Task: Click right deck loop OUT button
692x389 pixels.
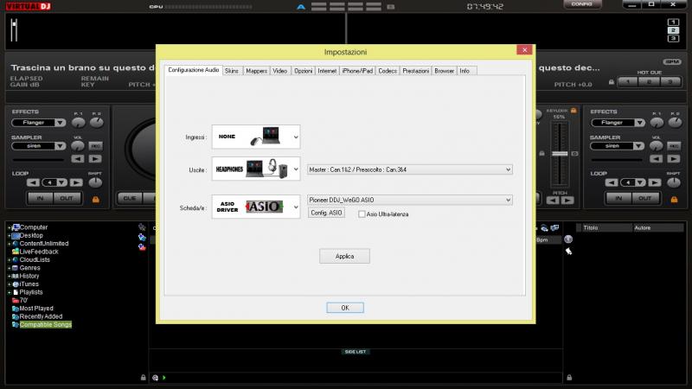Action: point(645,199)
